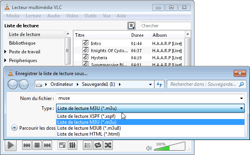Select the Intro track row
This screenshot has height=155, width=250.
(x=129, y=43)
